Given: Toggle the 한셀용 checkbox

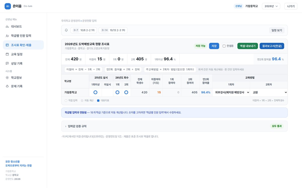Looking at the screenshot, I should [224, 46].
